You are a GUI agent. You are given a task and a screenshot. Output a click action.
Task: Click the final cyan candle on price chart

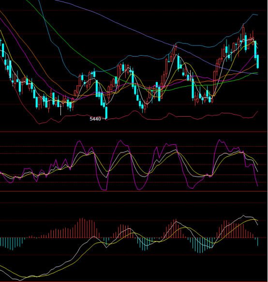coord(258,61)
